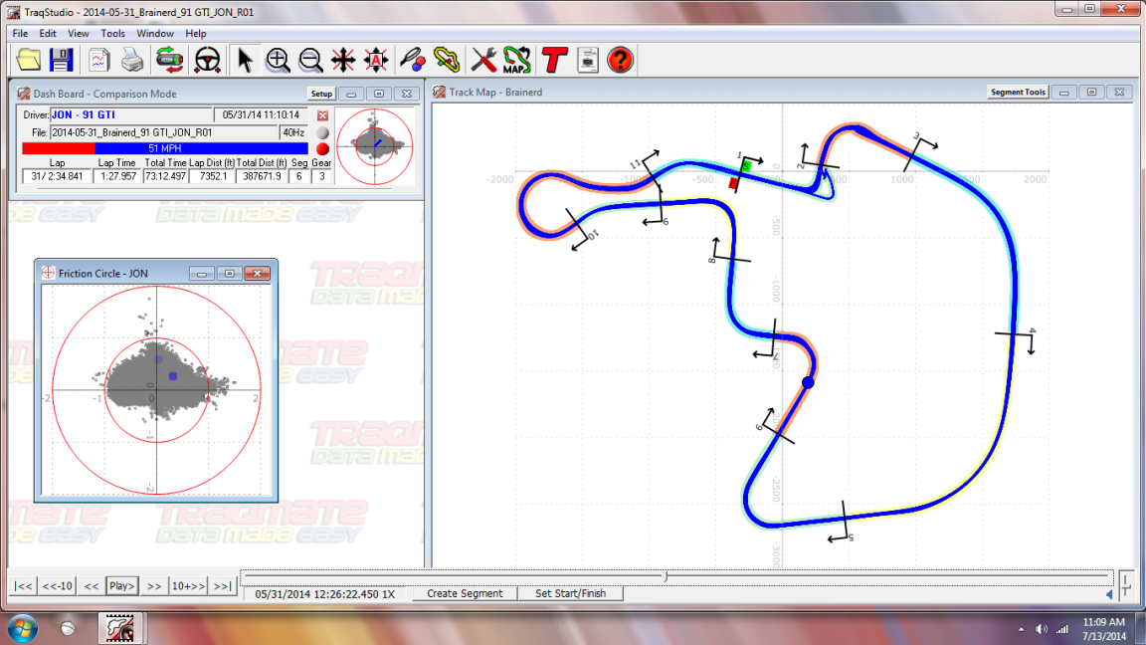This screenshot has width=1146, height=645.
Task: Click the Setup button in Dash Board
Action: pyautogui.click(x=321, y=94)
